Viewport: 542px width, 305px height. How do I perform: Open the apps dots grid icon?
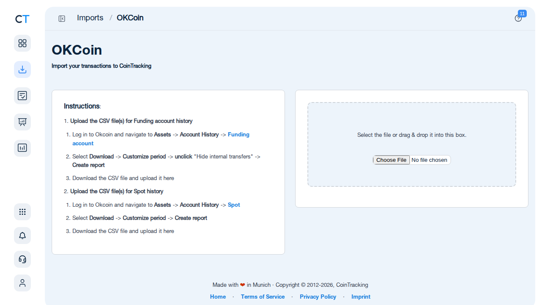tap(22, 212)
